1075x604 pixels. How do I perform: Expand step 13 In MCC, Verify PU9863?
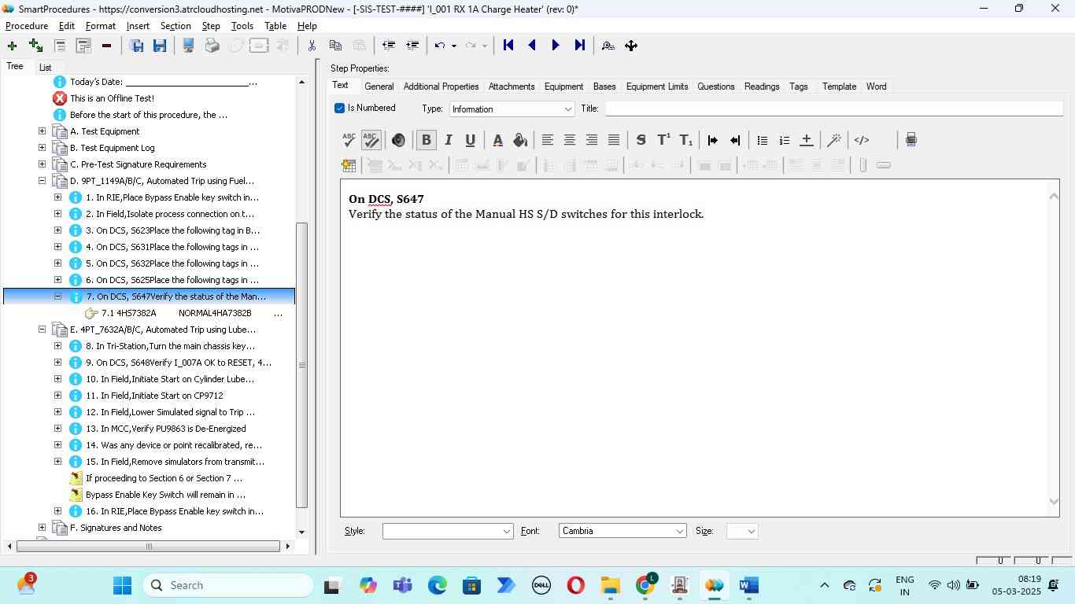point(57,428)
